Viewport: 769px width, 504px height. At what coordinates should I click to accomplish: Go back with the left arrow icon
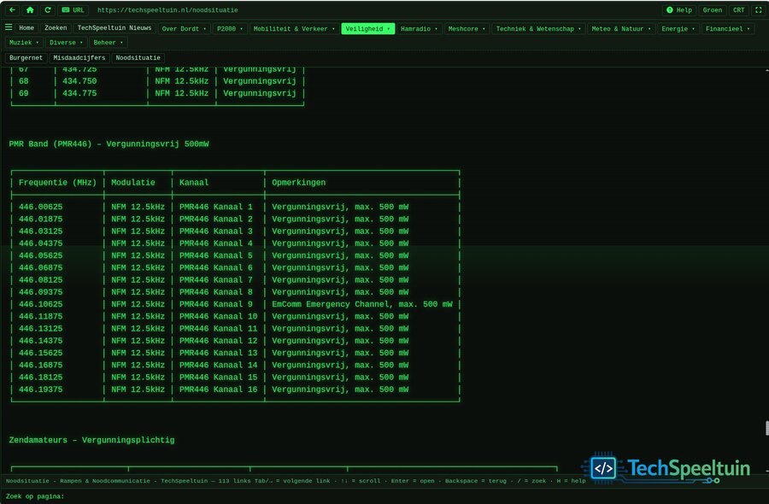[x=12, y=9]
